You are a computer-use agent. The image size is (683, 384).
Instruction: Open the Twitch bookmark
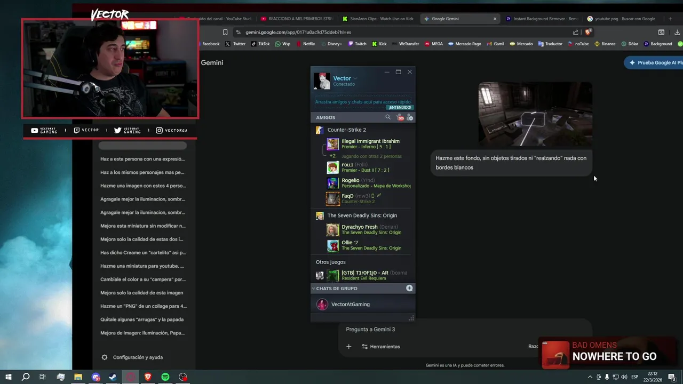click(357, 44)
